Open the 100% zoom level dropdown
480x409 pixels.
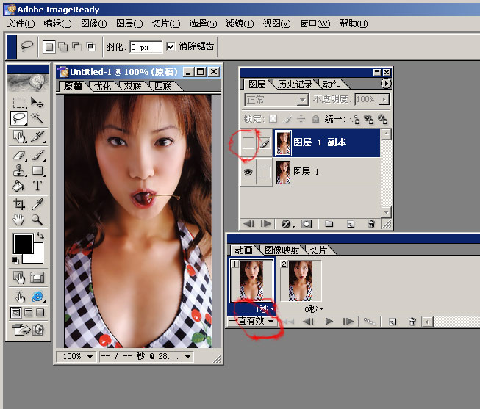click(x=77, y=356)
